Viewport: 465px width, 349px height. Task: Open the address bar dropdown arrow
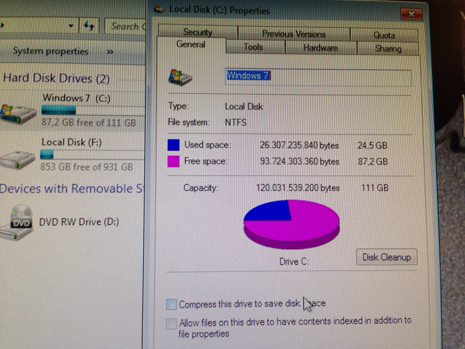(x=71, y=26)
